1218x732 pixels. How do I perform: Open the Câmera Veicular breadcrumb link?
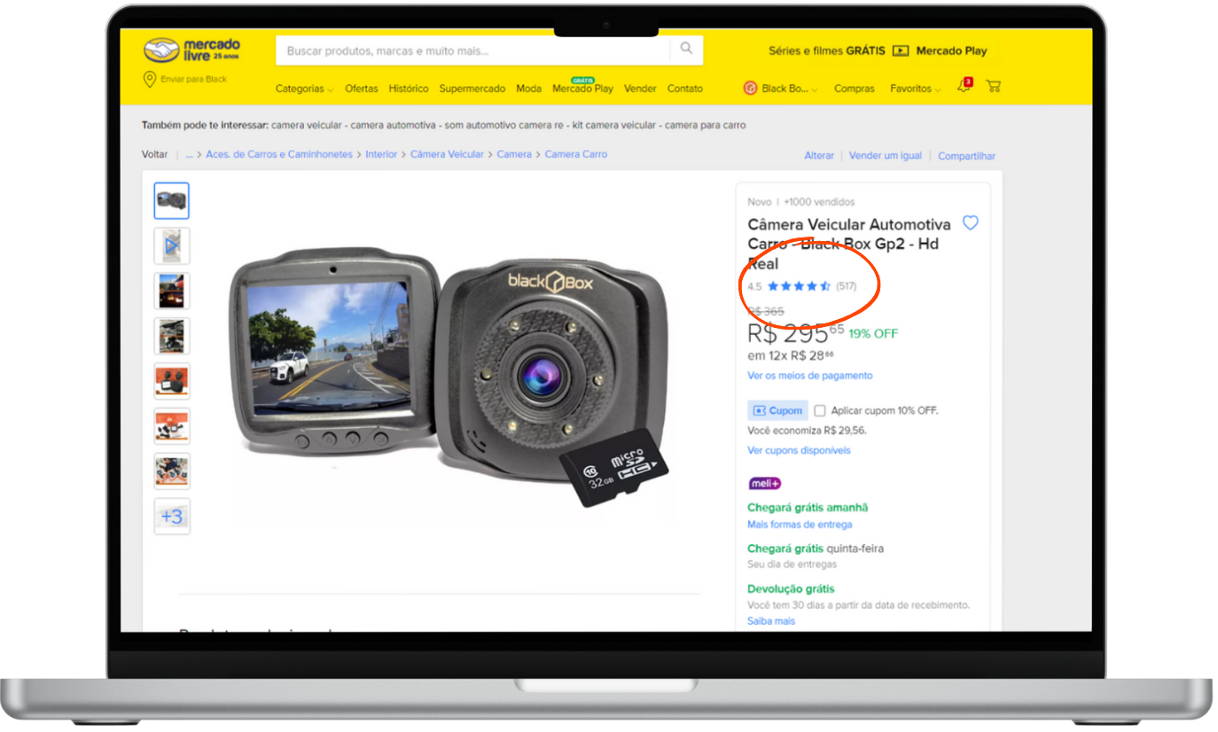[x=448, y=154]
